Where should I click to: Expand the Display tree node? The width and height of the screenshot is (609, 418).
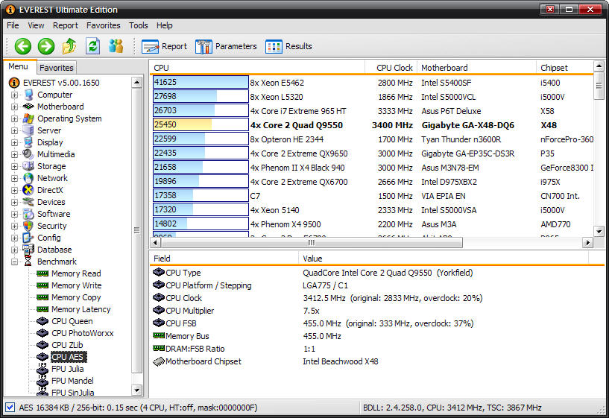click(x=14, y=143)
